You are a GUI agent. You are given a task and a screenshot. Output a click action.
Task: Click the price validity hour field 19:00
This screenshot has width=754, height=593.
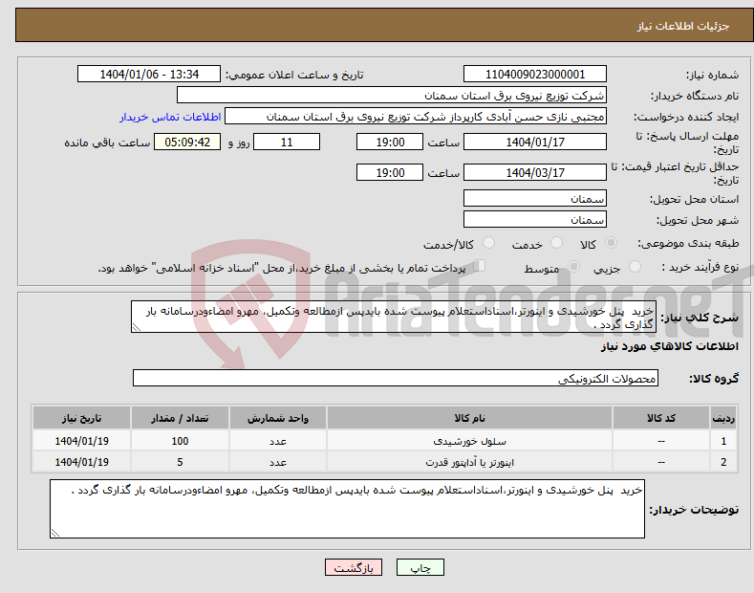pyautogui.click(x=390, y=173)
